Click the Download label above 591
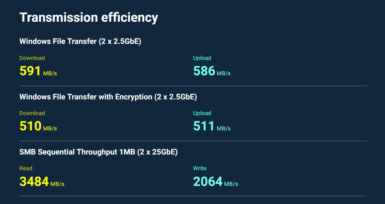 coord(32,58)
